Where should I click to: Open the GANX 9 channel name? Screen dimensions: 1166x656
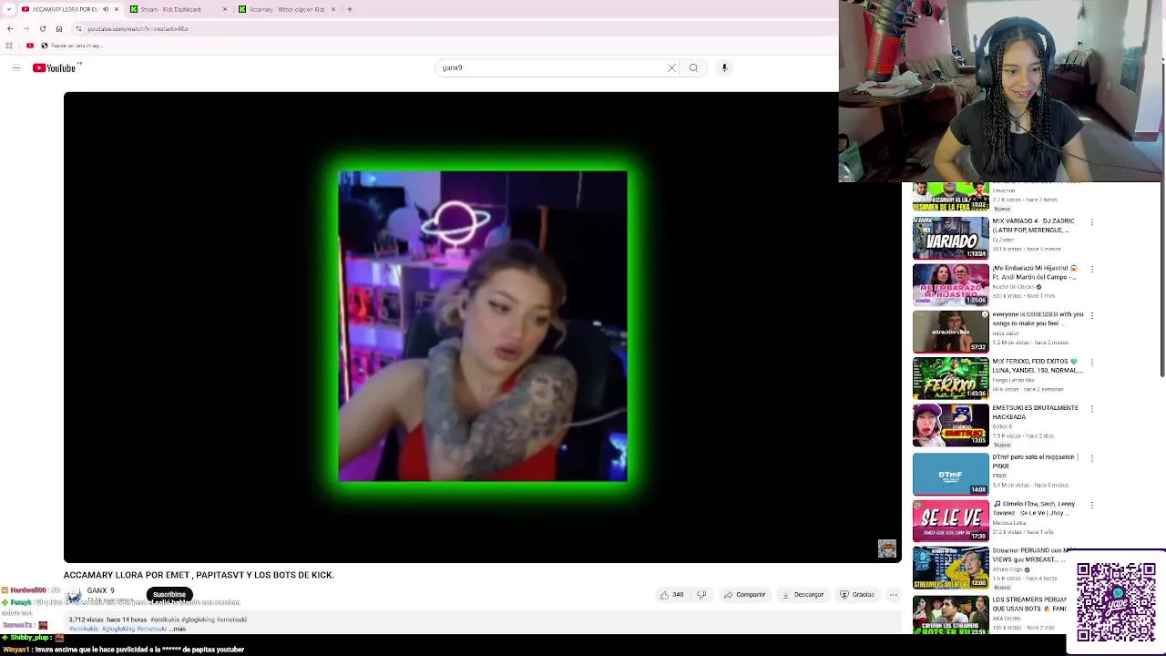[100, 590]
